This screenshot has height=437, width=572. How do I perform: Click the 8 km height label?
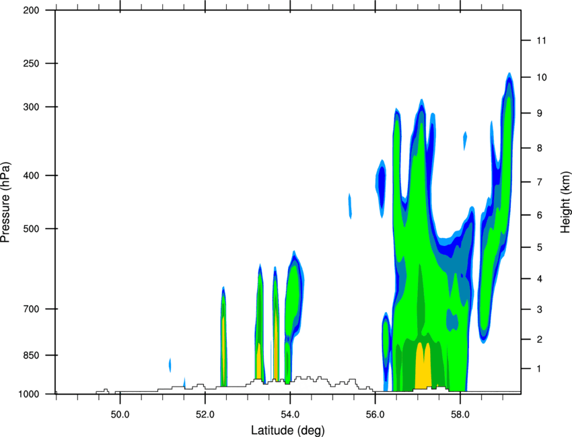[539, 148]
